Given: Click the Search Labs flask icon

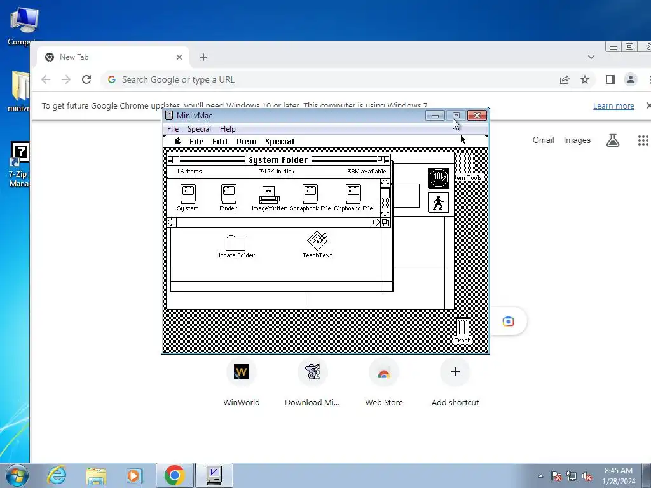Looking at the screenshot, I should pos(613,140).
